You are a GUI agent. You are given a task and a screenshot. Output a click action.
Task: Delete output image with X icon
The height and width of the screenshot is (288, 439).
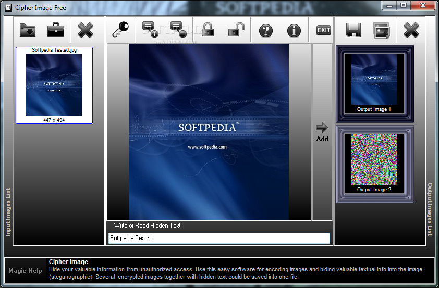click(x=411, y=30)
